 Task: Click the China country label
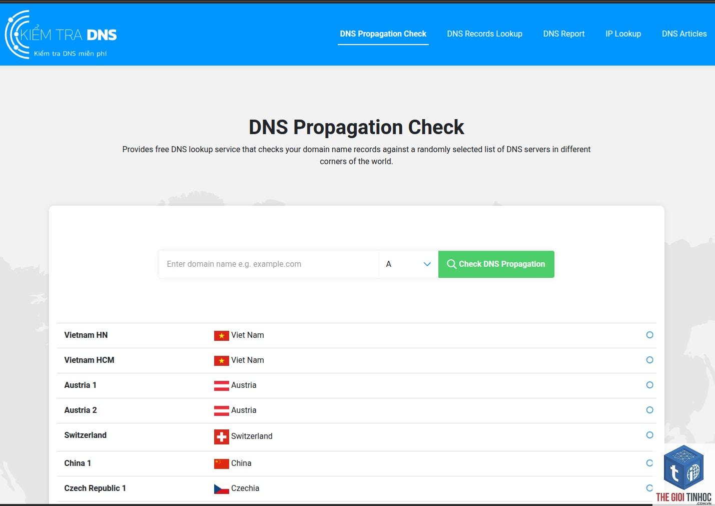pos(241,463)
